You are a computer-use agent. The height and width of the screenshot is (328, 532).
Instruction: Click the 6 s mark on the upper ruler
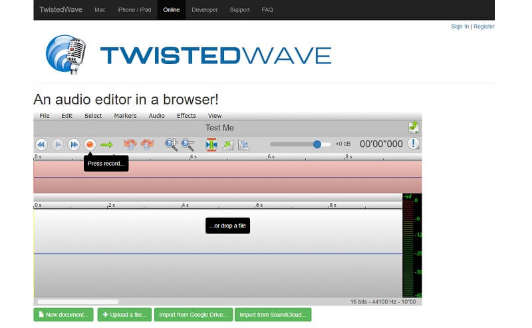coord(271,156)
